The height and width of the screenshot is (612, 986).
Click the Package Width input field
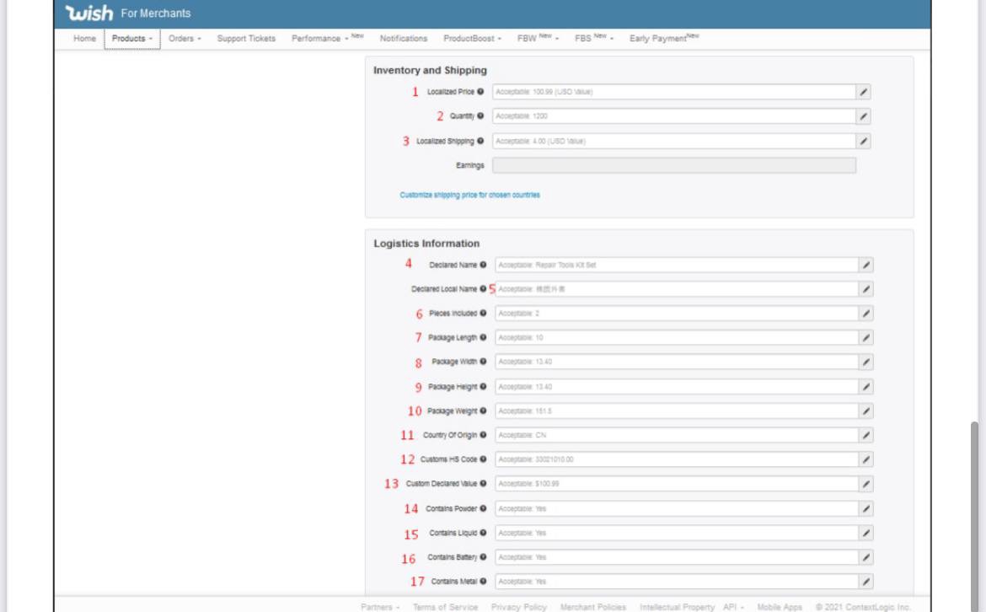677,362
